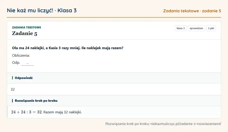Viewport: 228px width, 132px height.
Task: Click the answer value '32'
Action: pyautogui.click(x=13, y=89)
